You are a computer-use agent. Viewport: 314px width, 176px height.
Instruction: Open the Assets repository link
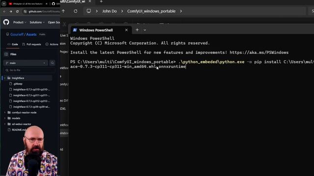31,34
